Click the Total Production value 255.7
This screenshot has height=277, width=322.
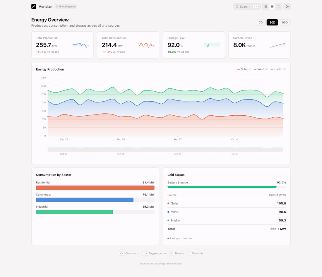(44, 45)
